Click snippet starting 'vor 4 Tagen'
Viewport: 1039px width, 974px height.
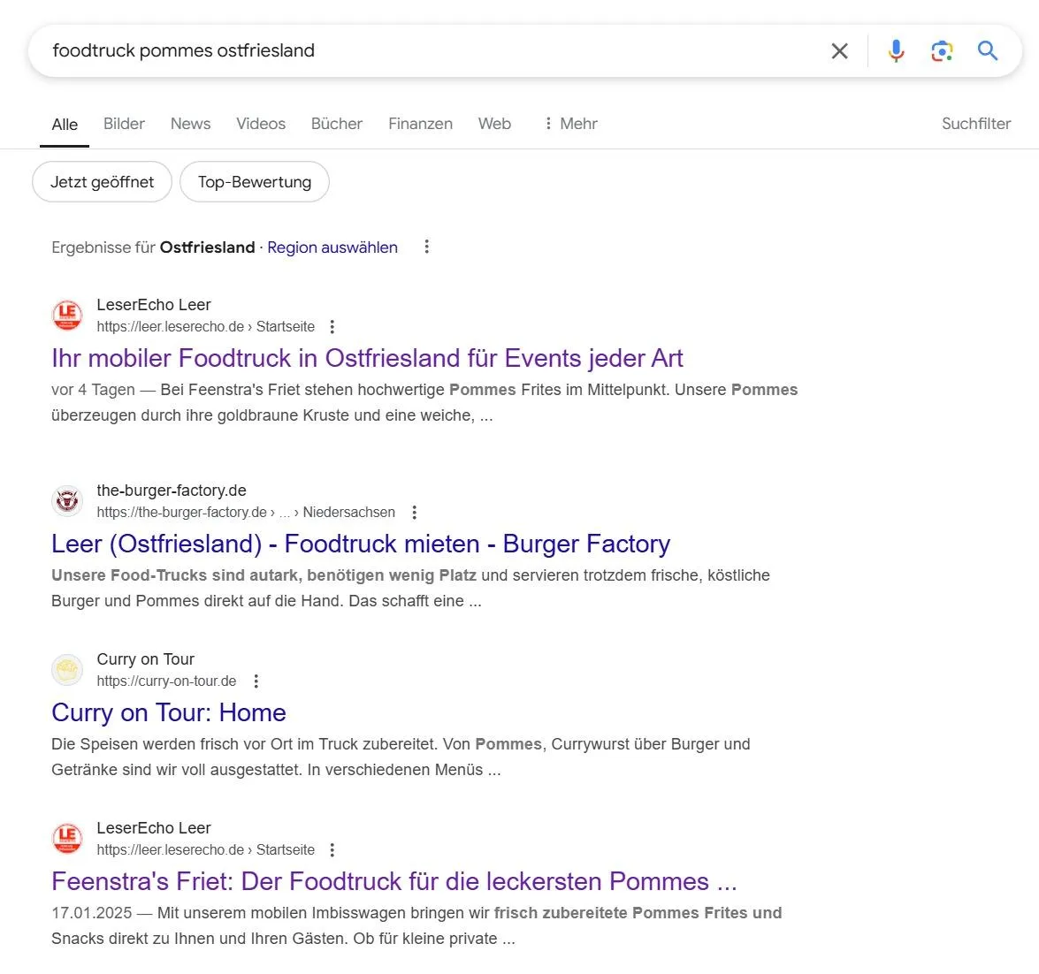point(424,402)
